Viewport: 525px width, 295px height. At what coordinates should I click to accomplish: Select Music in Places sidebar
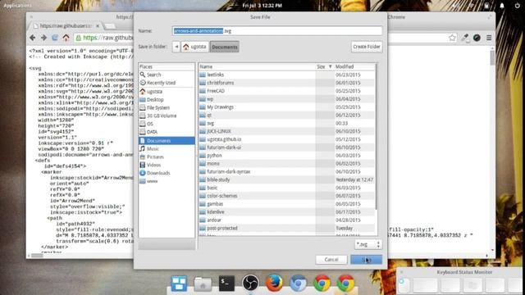coord(167,149)
